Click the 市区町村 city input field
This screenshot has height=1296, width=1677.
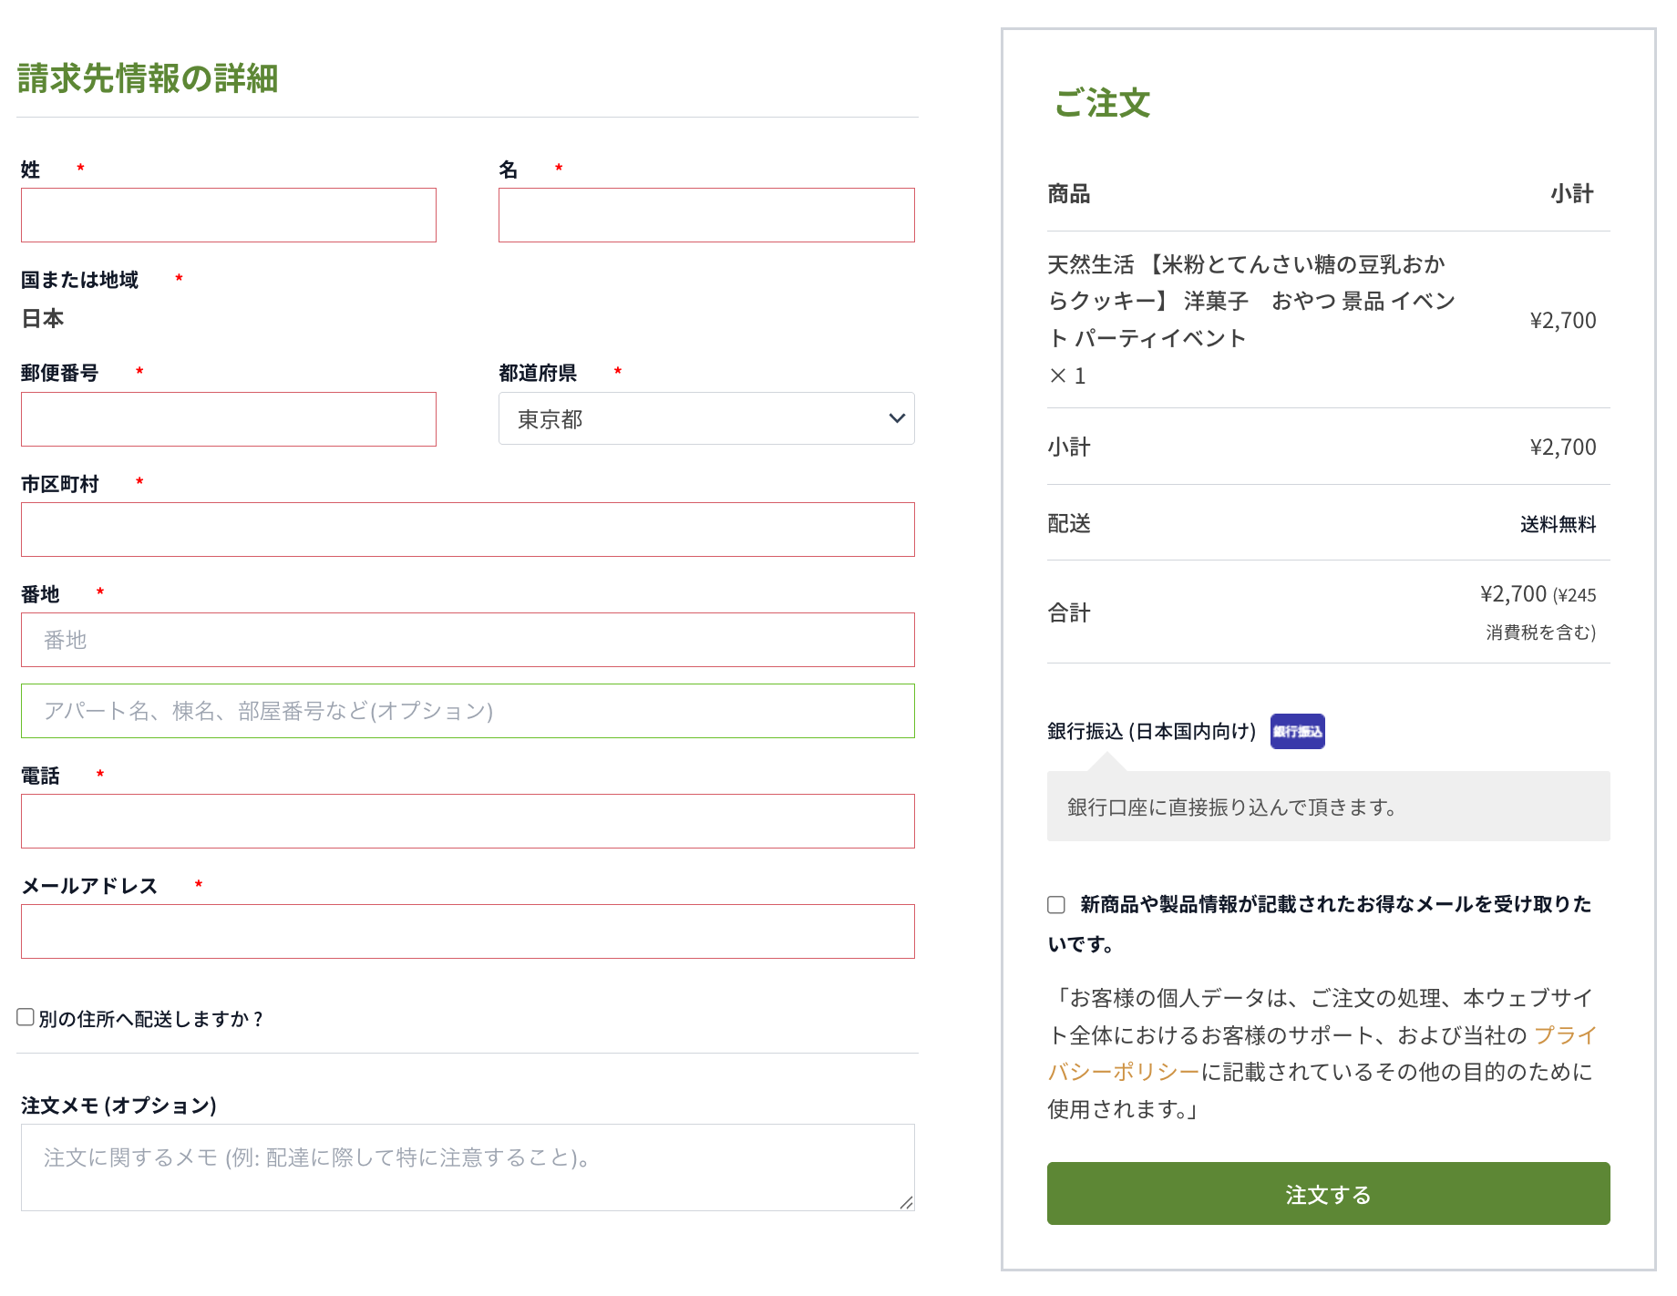pyautogui.click(x=468, y=530)
